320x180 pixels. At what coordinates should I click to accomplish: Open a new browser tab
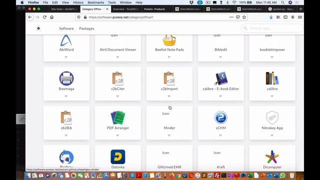[x=300, y=9]
